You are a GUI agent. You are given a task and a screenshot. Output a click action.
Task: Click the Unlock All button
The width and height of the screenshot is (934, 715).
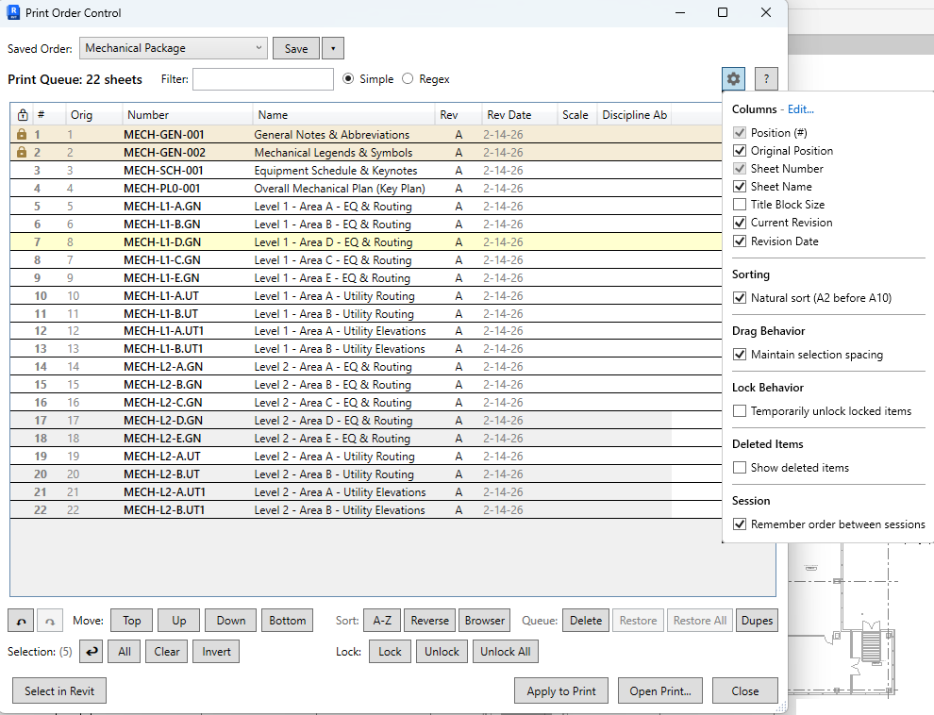coord(505,651)
